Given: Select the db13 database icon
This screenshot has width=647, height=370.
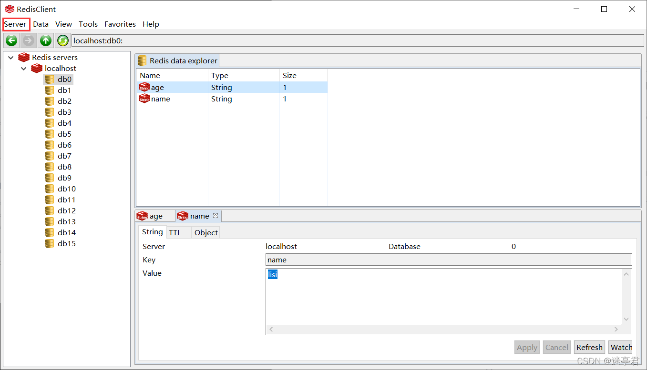Looking at the screenshot, I should click(x=50, y=221).
